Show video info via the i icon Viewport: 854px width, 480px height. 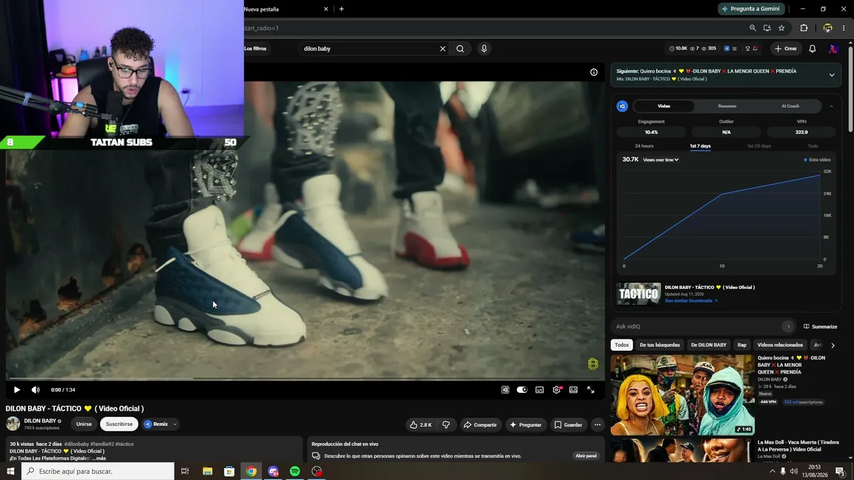point(594,72)
